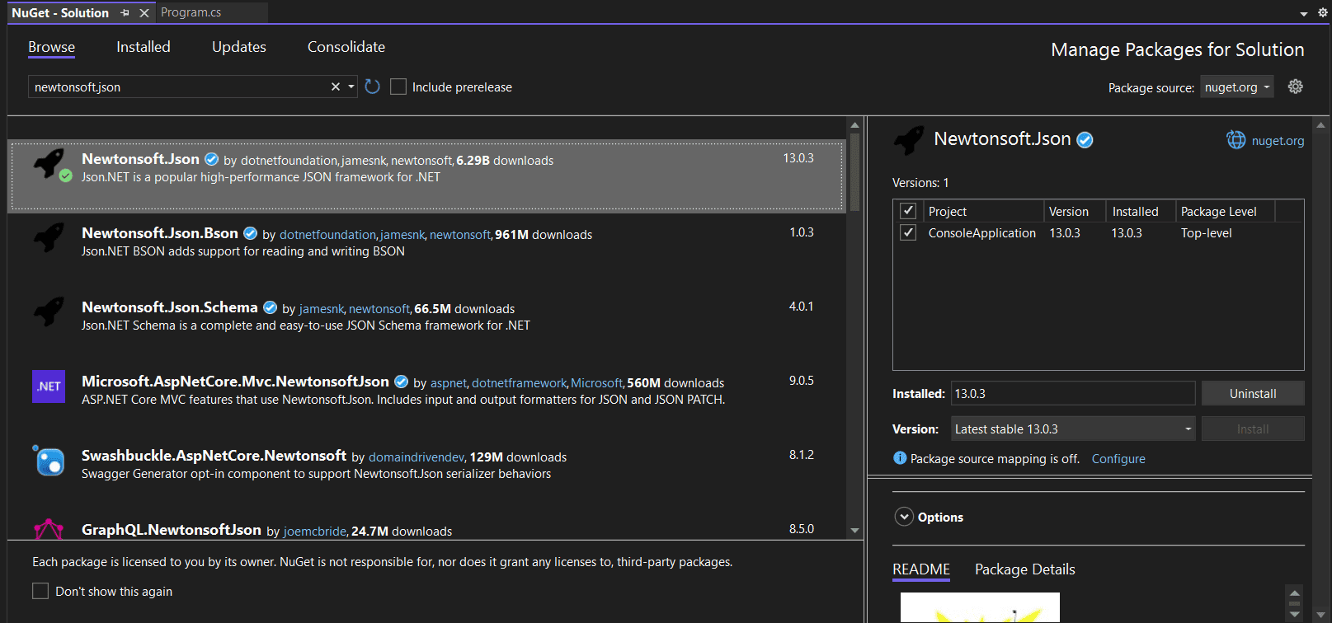
Task: Select the Newtonsoft.Json.Bson package row title
Action: tap(160, 233)
